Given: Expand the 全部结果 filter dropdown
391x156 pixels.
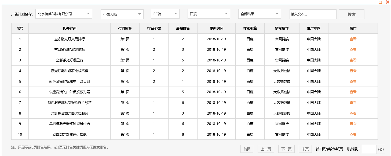Looking at the screenshot, I should 259,14.
